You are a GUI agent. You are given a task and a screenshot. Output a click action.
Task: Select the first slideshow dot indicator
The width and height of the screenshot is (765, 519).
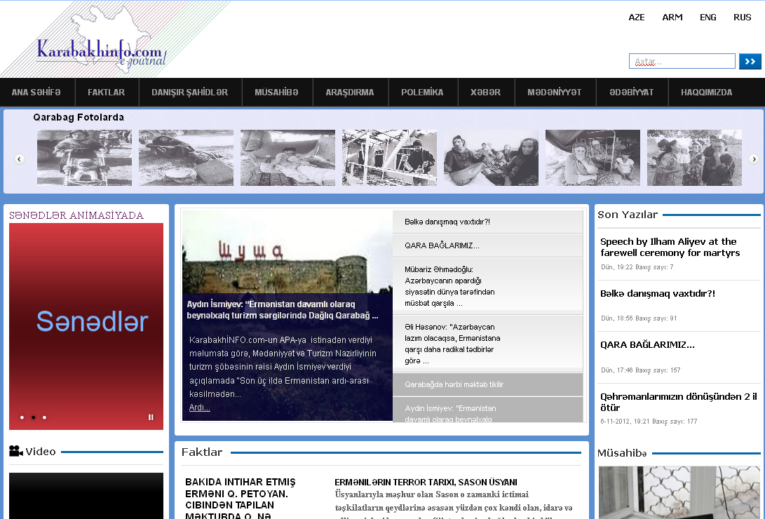point(22,417)
